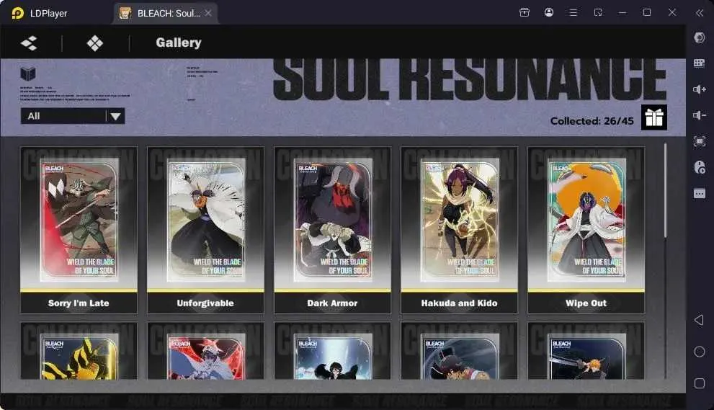
Task: Open the Sorry I'm Late card
Action: [x=79, y=230]
